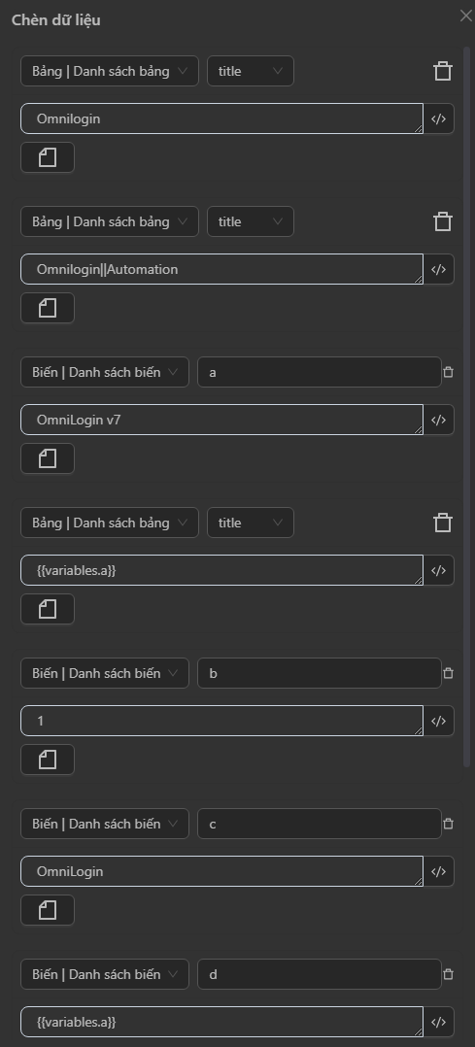Close the Chèn dữ liệu panel
Image resolution: width=475 pixels, height=1047 pixels.
[x=465, y=16]
